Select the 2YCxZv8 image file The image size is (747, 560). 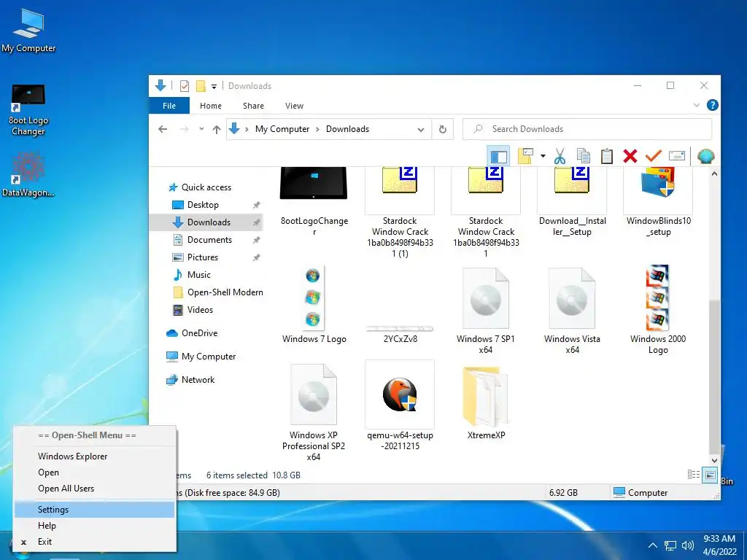(x=400, y=334)
